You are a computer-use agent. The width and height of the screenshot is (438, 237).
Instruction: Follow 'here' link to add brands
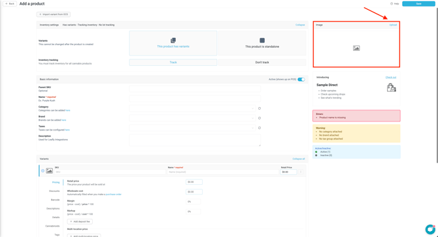(63, 120)
